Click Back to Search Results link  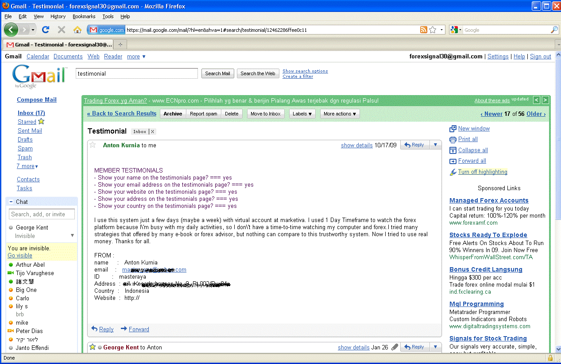click(x=122, y=113)
